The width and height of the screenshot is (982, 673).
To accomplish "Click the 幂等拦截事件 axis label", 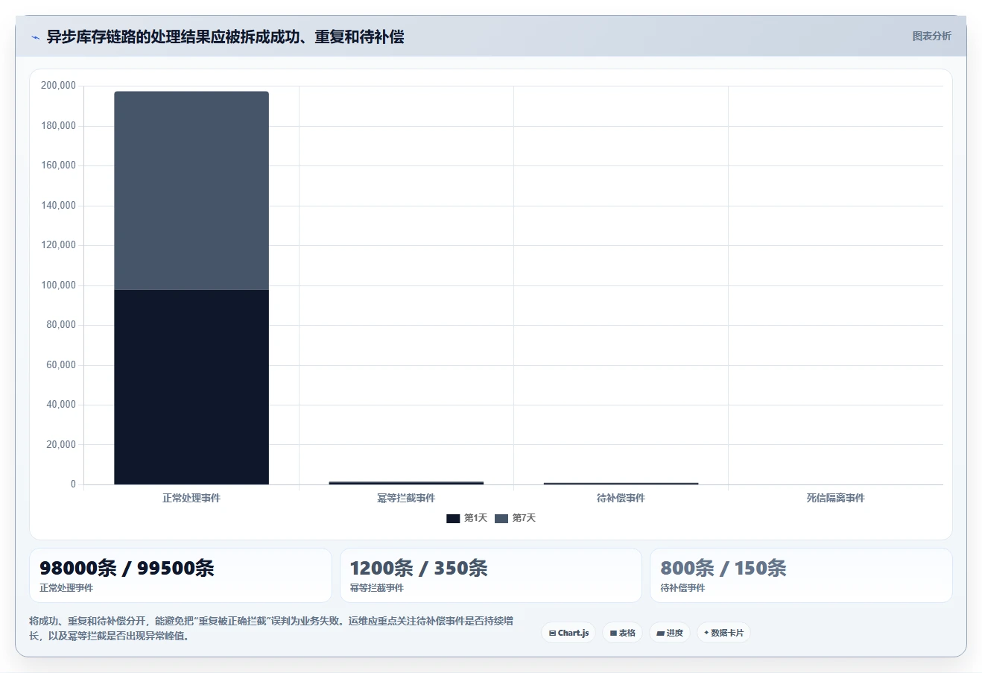I will tap(406, 498).
